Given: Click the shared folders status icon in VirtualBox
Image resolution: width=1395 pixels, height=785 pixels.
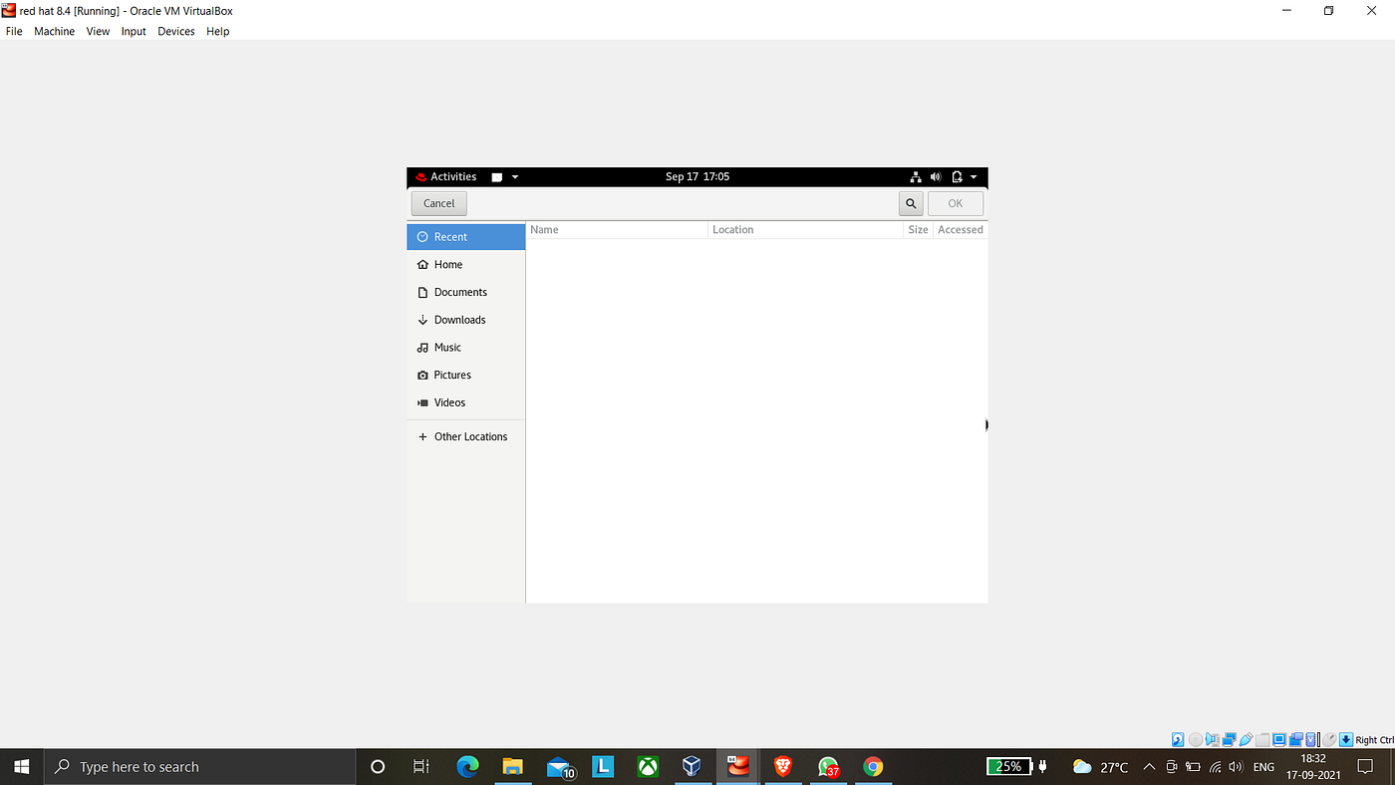Looking at the screenshot, I should pos(1261,739).
